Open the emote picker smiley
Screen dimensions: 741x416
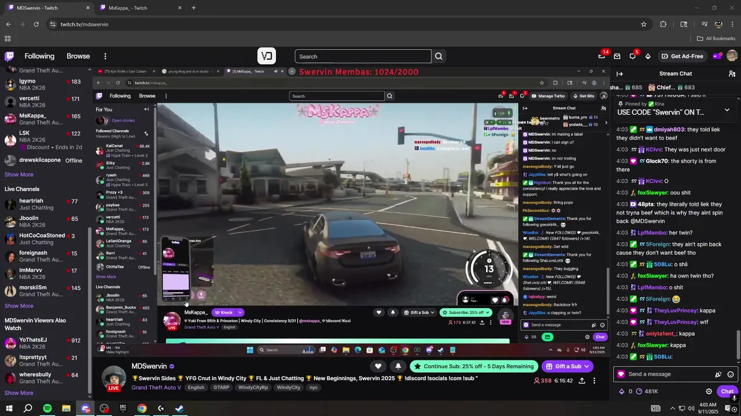pos(731,374)
